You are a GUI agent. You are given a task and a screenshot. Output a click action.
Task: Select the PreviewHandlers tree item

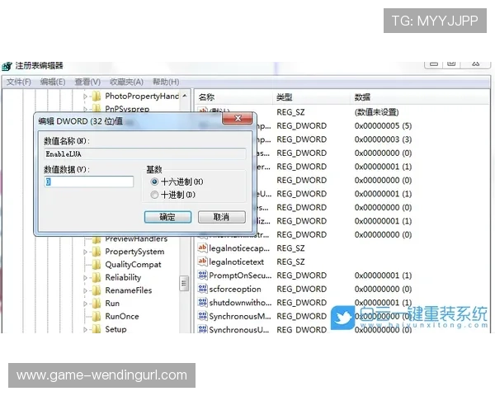[136, 239]
